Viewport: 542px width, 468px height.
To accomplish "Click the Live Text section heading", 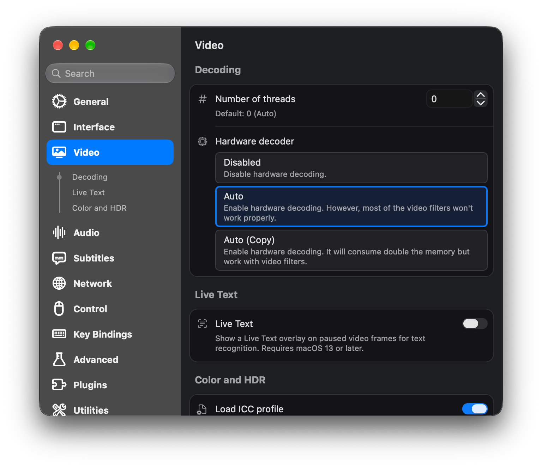I will point(216,295).
